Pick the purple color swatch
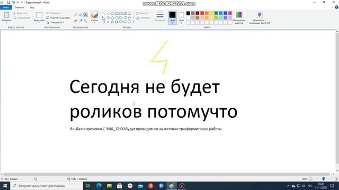 coord(230,13)
